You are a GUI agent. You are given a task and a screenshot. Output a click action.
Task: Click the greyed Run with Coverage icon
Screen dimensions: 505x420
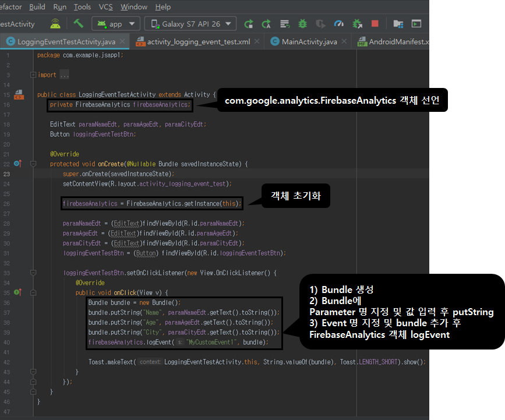[x=320, y=24]
